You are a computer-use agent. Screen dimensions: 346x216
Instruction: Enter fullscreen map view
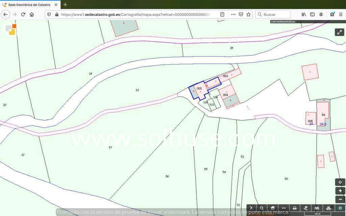tap(340, 32)
